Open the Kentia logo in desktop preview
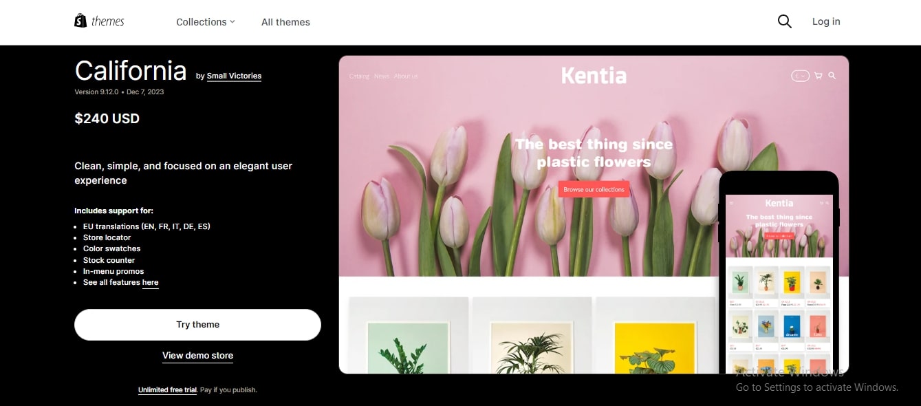 pos(594,76)
